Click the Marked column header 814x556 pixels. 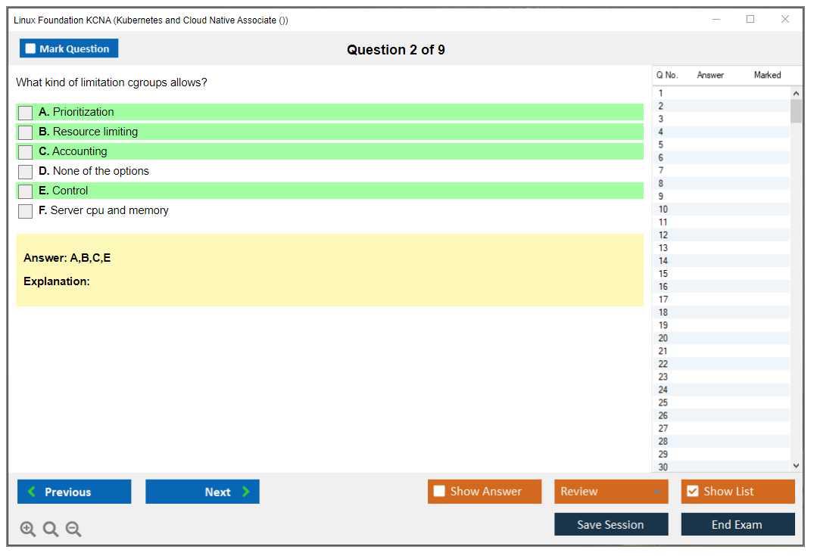[x=767, y=75]
